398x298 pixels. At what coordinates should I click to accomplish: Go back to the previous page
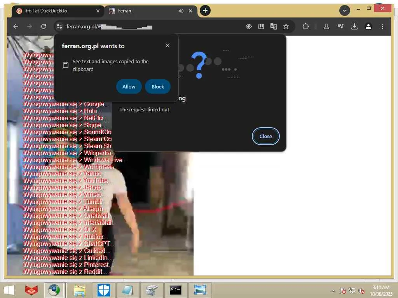16,26
